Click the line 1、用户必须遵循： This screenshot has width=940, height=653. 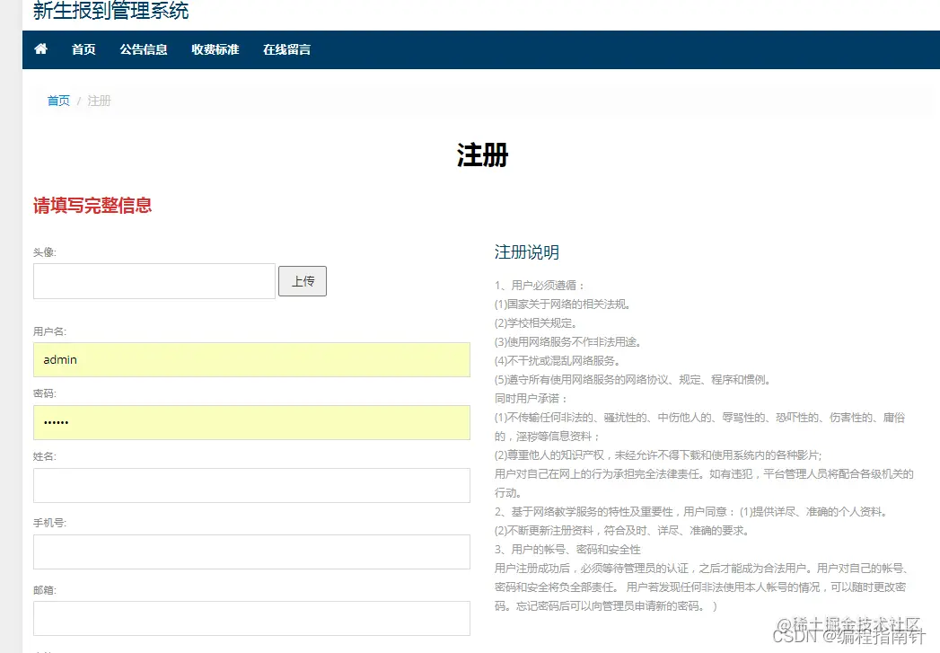tap(540, 286)
